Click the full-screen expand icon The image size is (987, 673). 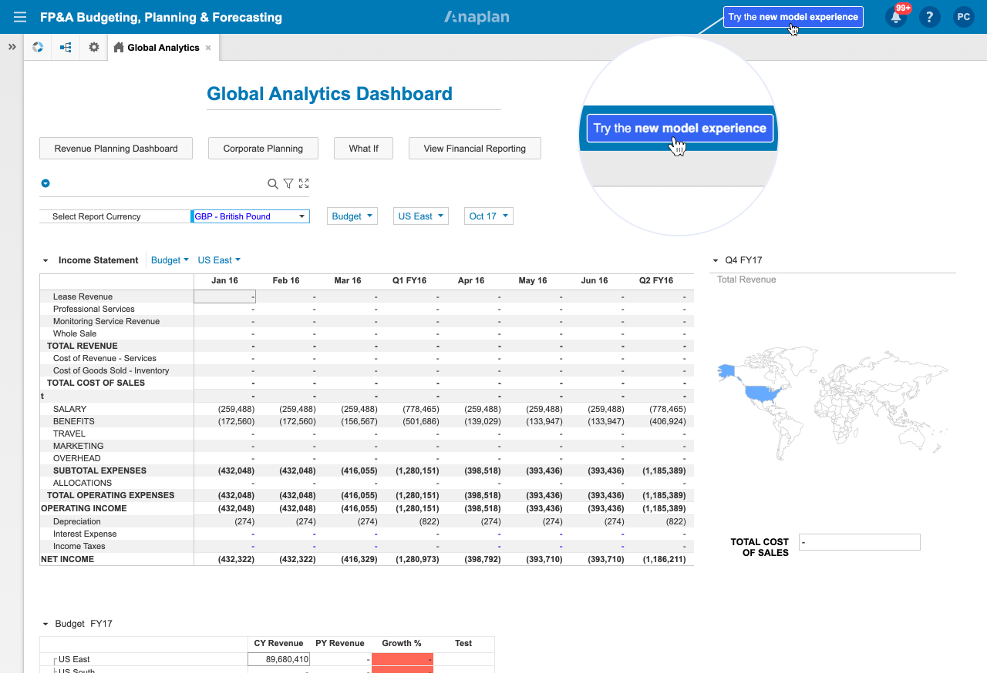click(304, 183)
